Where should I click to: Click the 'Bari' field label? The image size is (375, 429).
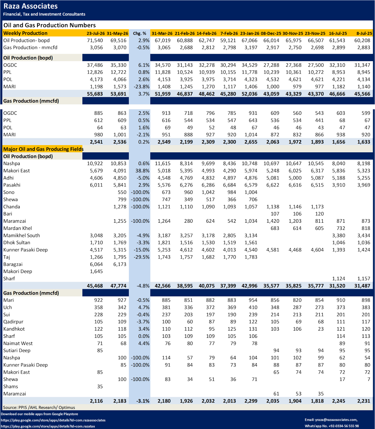point(8,214)
